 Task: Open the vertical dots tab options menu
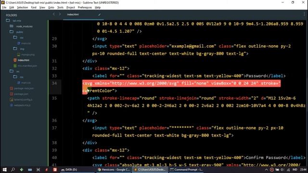304,14
